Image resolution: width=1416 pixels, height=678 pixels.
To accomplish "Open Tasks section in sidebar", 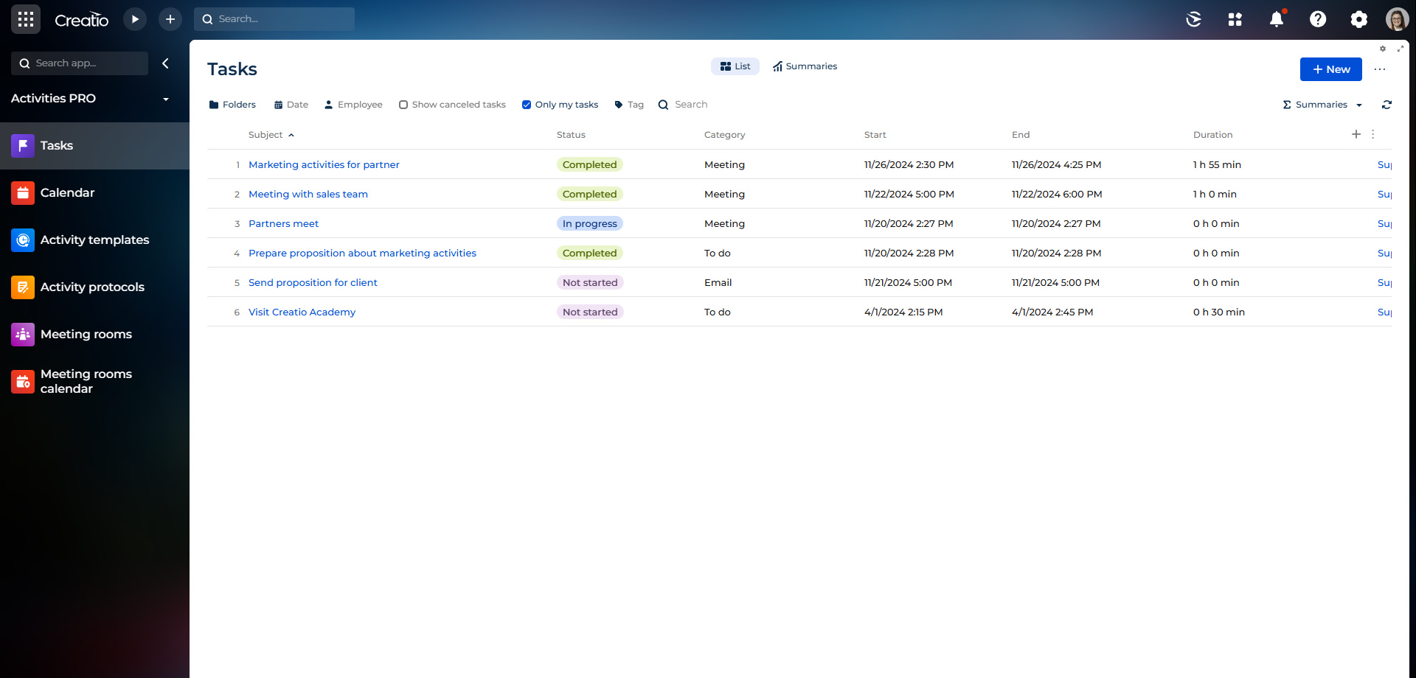I will [94, 146].
